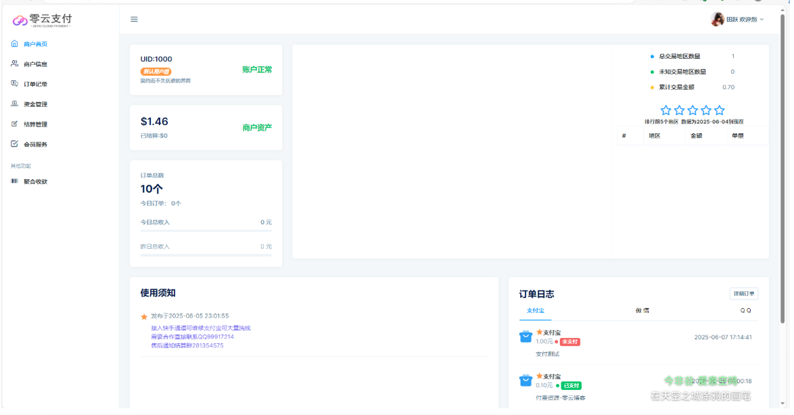The image size is (794, 415).
Task: Click the 支付测试 order description
Action: 547,354
